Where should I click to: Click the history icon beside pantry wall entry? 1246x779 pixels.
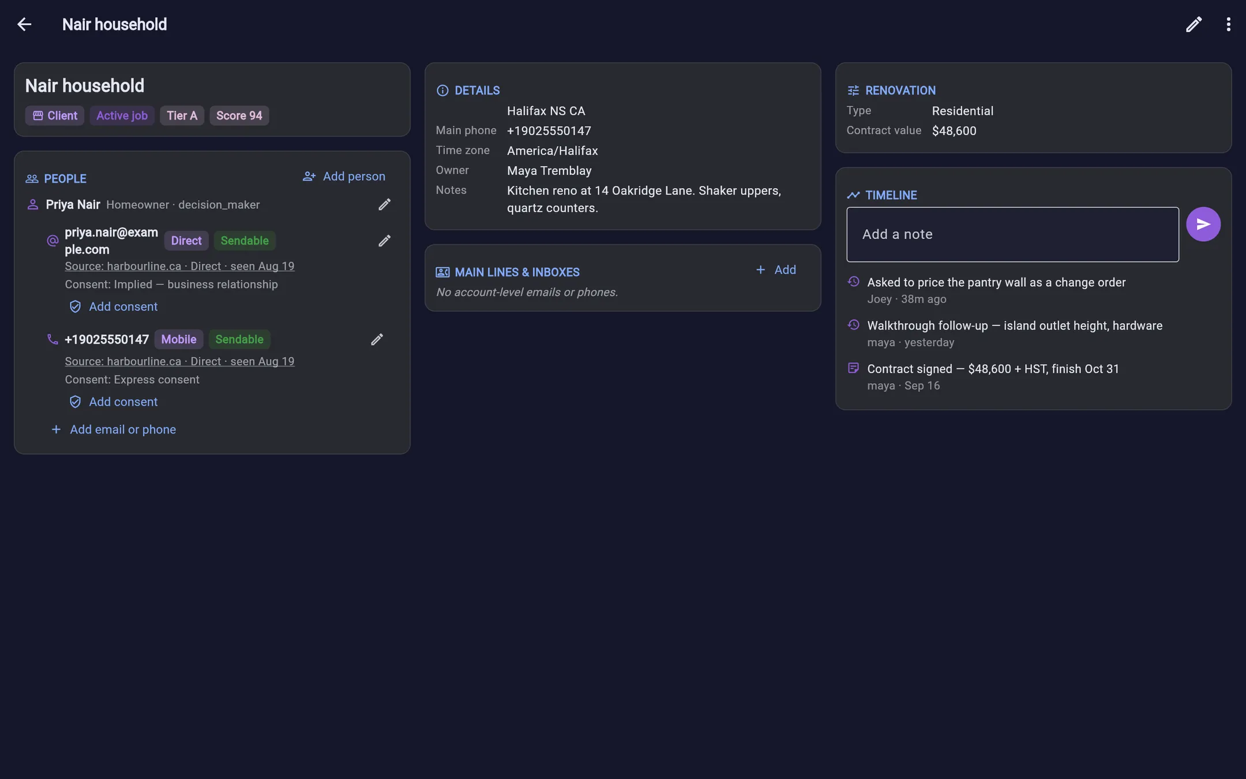(x=853, y=282)
